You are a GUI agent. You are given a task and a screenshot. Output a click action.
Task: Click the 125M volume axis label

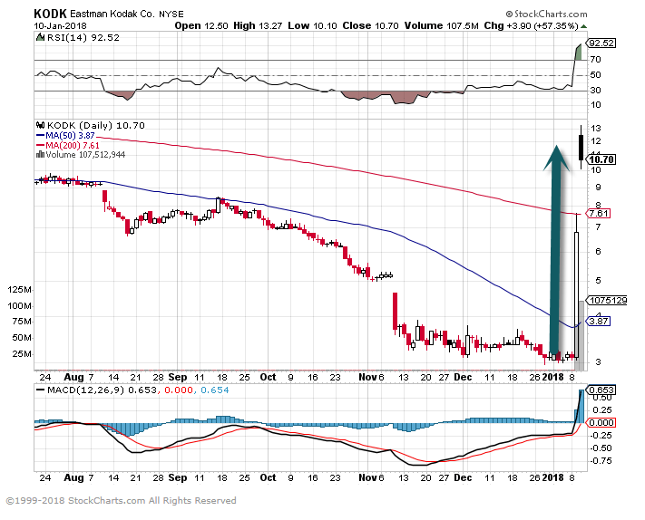19,290
